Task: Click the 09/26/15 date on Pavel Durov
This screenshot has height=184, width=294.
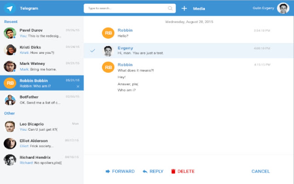Action: coord(73,30)
